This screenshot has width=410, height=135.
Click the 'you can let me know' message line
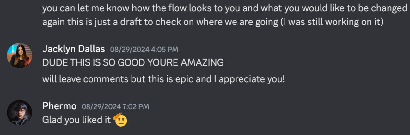(224, 8)
